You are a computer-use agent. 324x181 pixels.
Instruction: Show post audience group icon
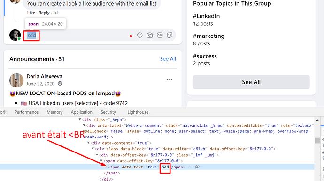60,84
